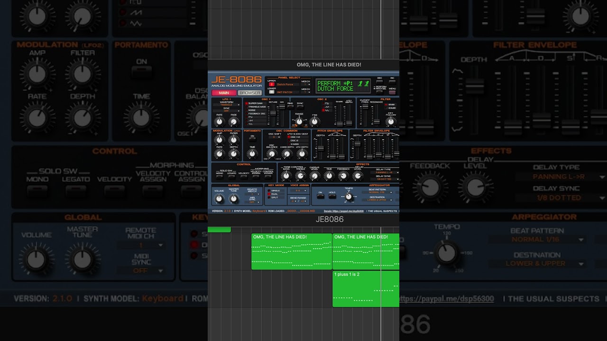Viewport: 607px width, 341px height.
Task: Click the filter Key Follow knob
Action: (391, 122)
